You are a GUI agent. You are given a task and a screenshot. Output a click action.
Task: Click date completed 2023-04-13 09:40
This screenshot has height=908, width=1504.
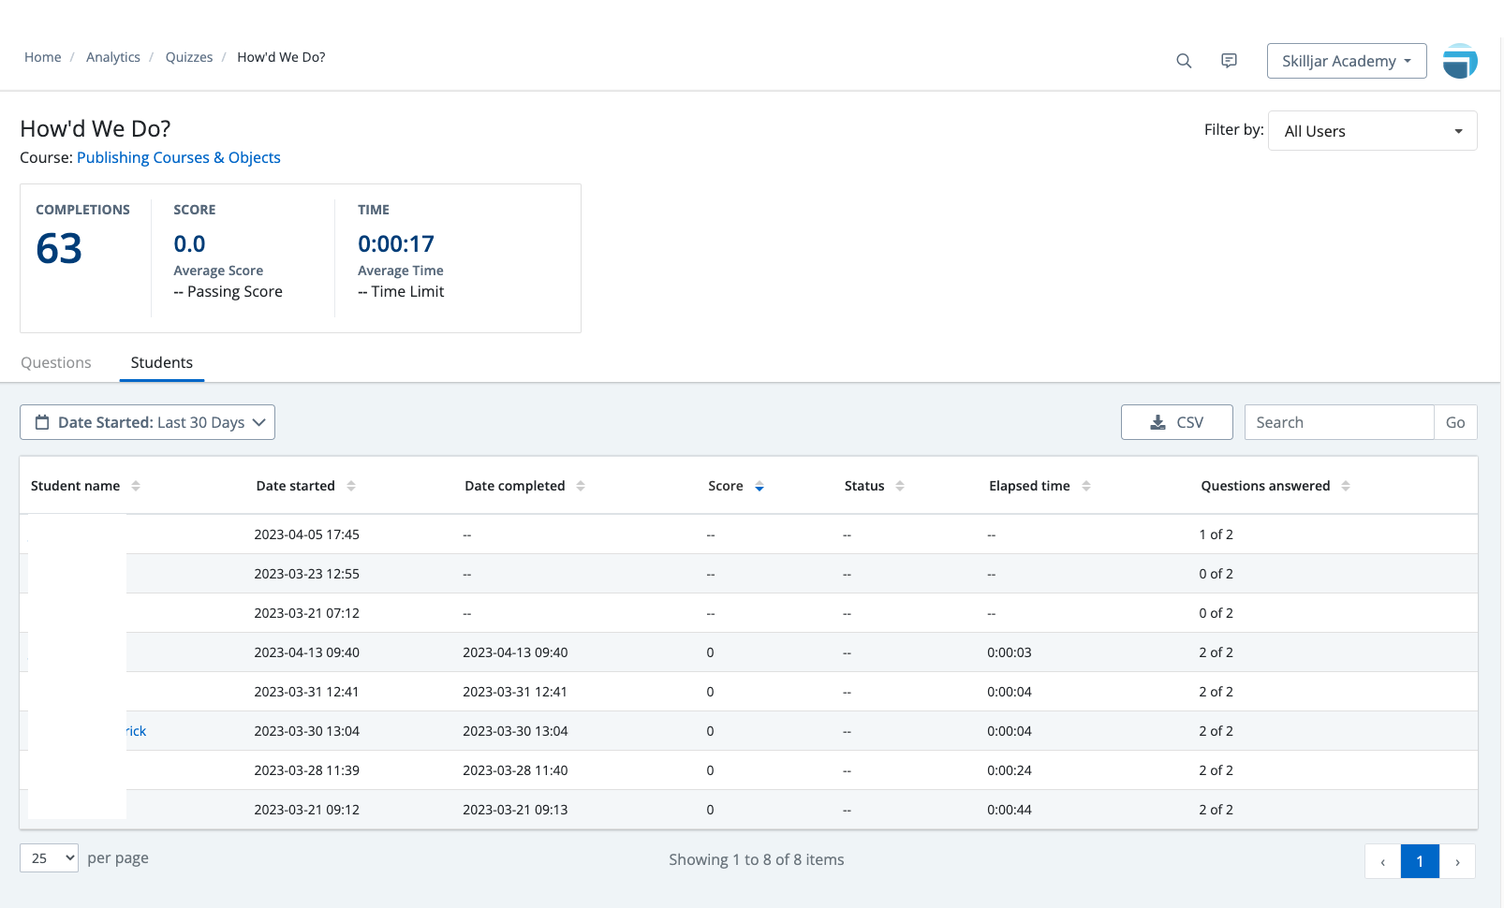515,652
